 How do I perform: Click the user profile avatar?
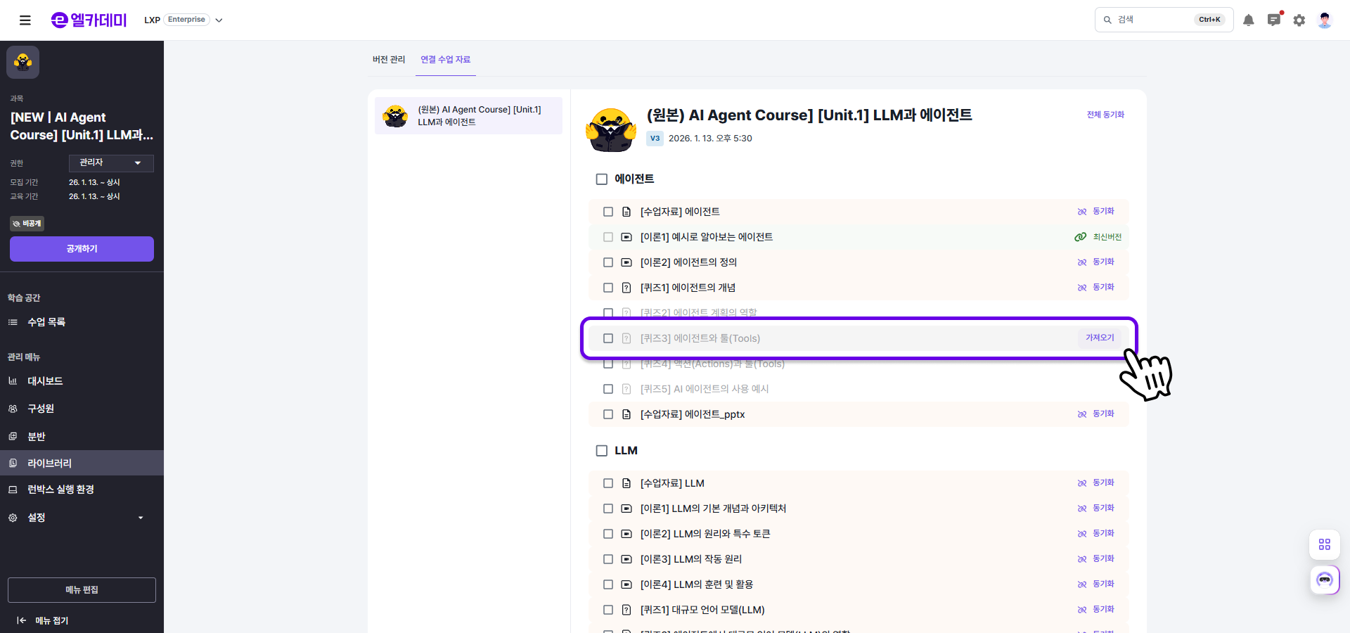[1324, 20]
